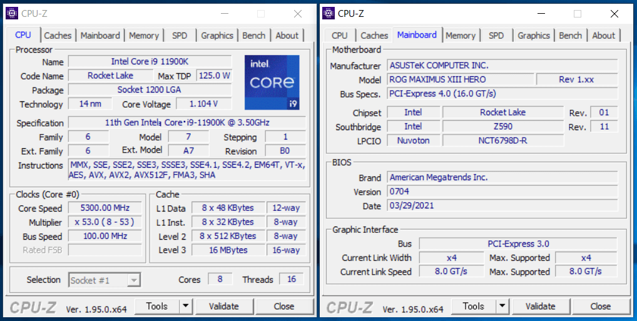
Task: Click the empty Rated FSB field
Action: coord(105,250)
